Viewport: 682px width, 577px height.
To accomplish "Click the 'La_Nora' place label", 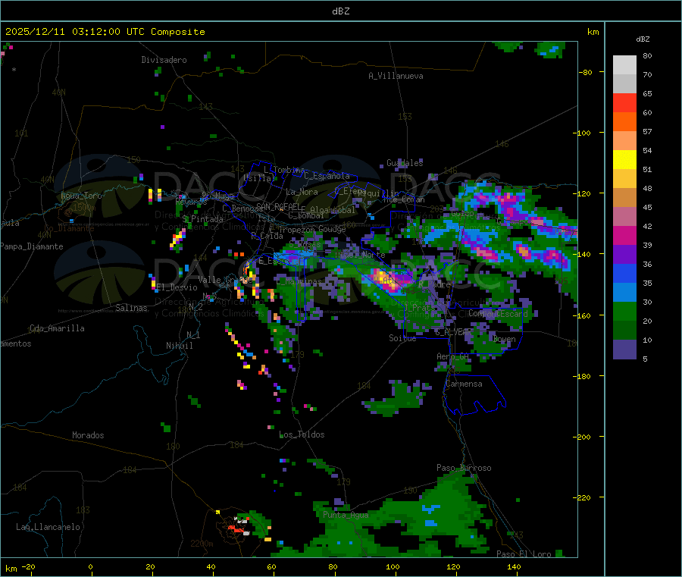I will click(x=302, y=192).
